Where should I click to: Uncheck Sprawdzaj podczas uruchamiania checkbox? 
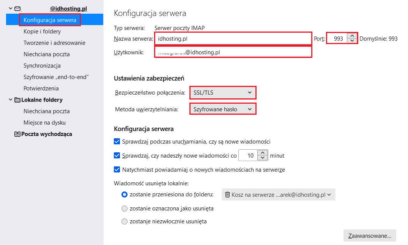coord(117,141)
